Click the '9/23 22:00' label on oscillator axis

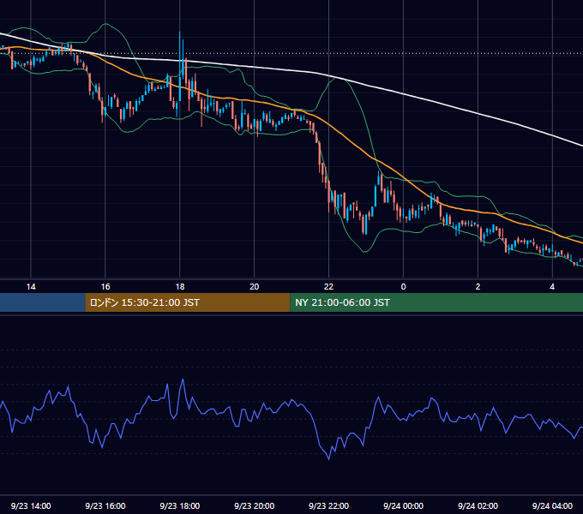328,505
